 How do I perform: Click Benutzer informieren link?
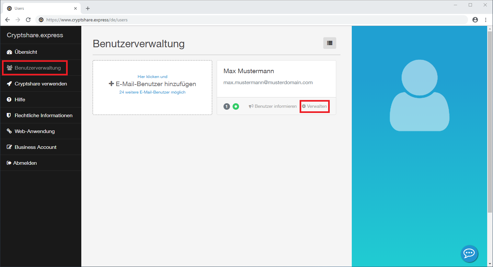tap(273, 106)
